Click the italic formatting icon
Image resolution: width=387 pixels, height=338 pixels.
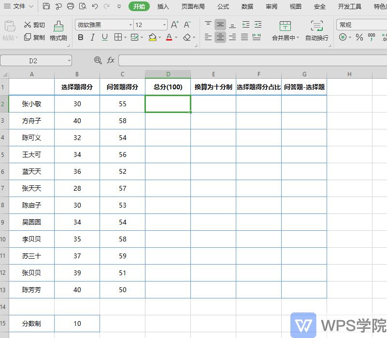92,38
